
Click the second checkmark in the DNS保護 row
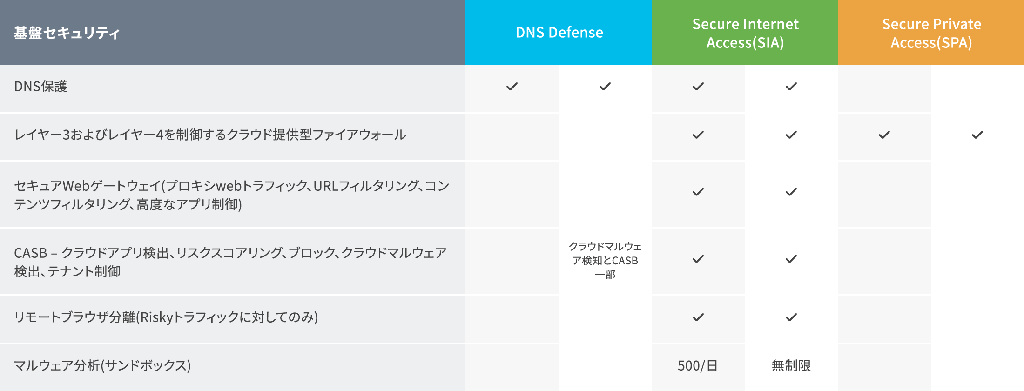(x=605, y=87)
